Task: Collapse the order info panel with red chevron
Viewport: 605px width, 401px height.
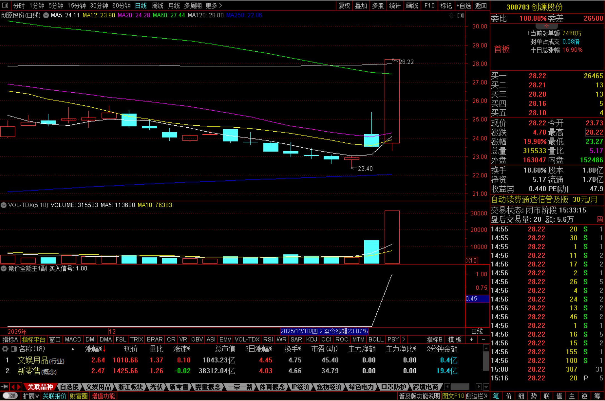Action: point(546,26)
